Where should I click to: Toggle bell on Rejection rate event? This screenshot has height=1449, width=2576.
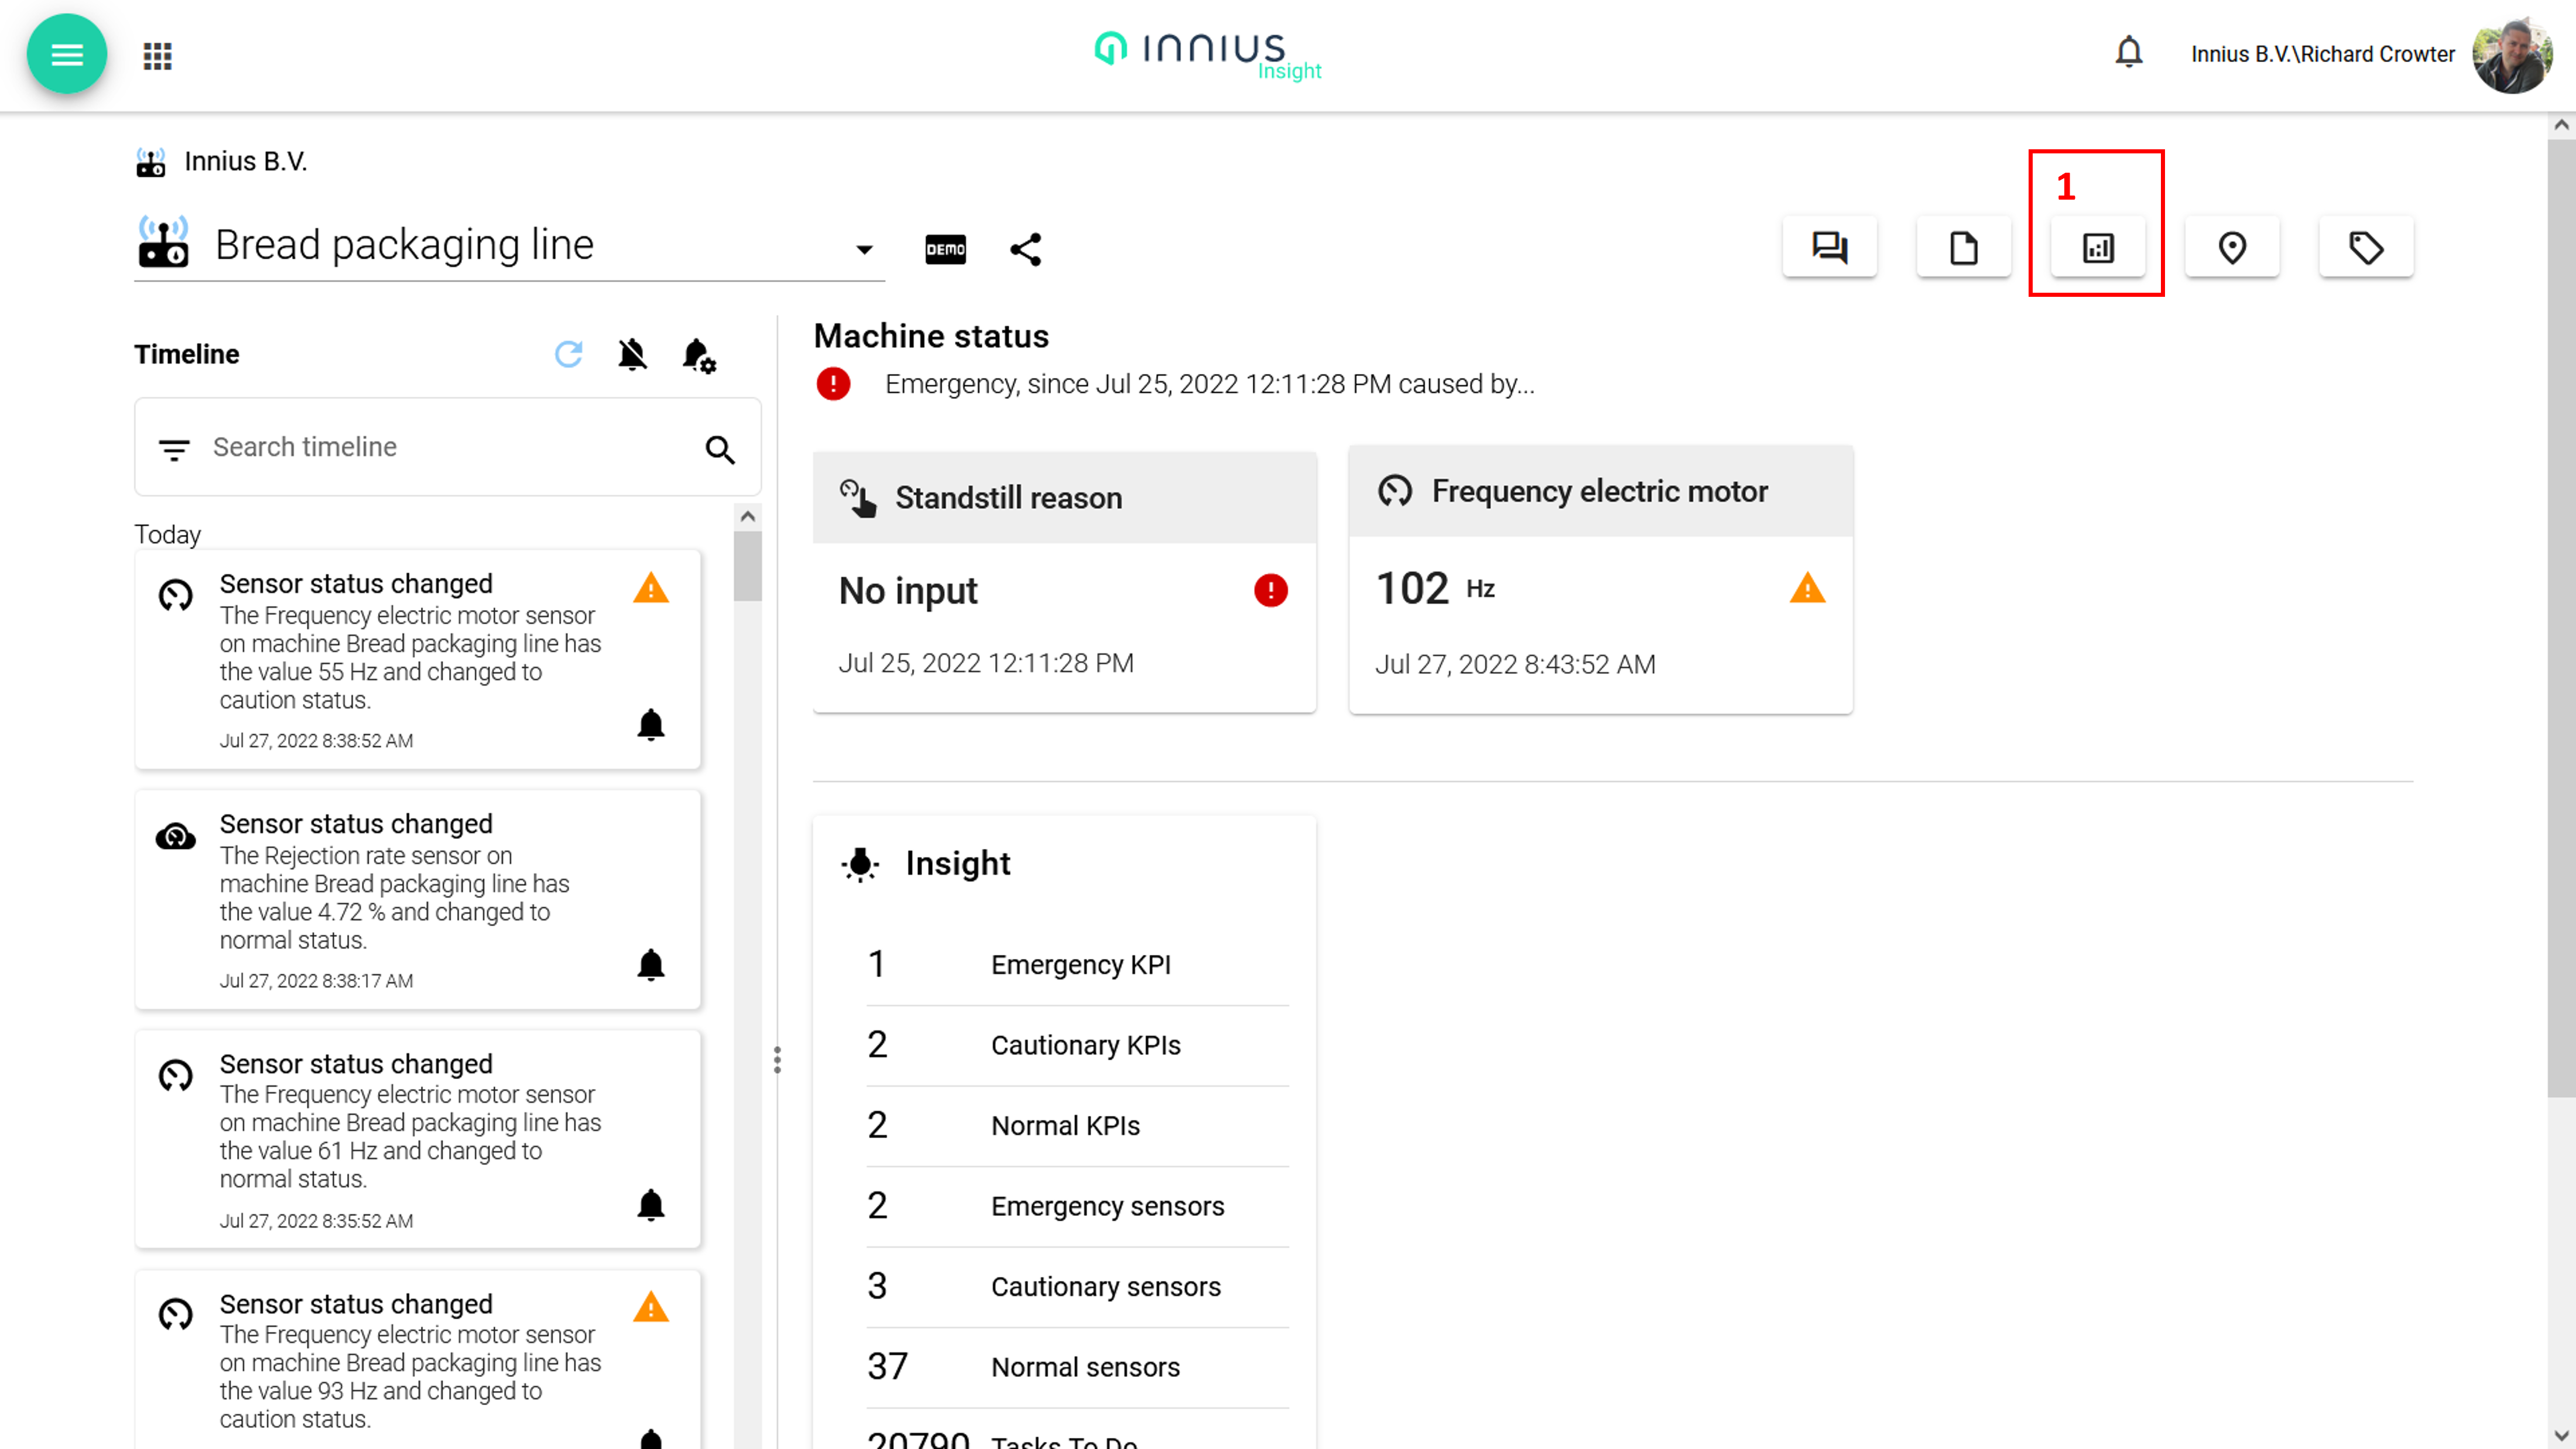pos(650,965)
